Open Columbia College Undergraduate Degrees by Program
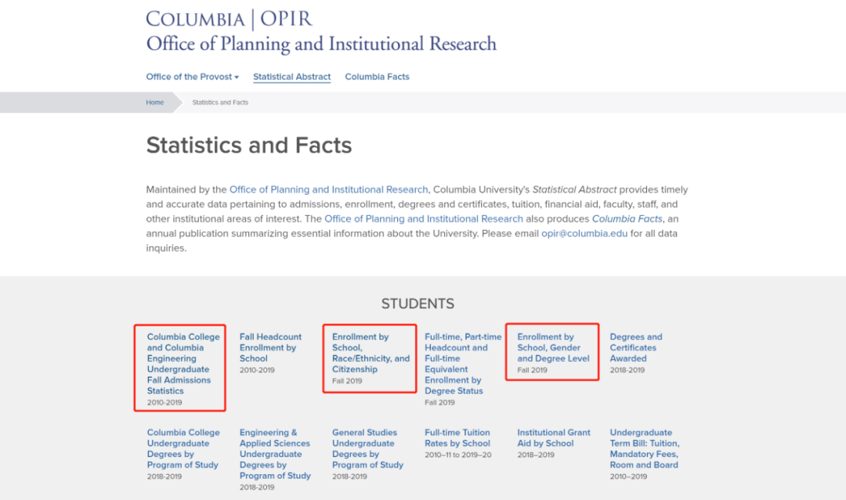 tap(183, 448)
